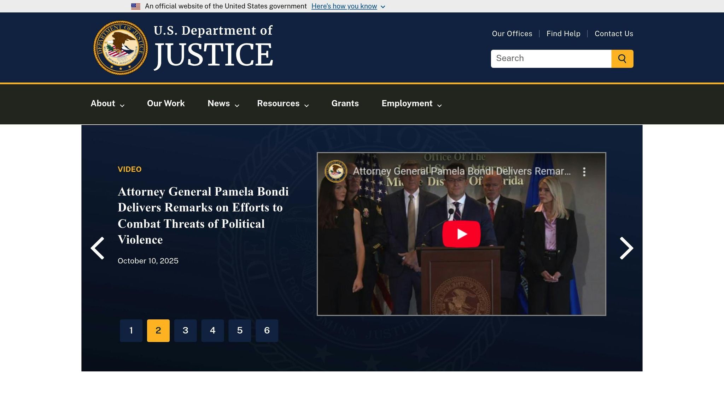Select slide 6 in the carousel pagination
This screenshot has width=724, height=407.
click(x=267, y=330)
